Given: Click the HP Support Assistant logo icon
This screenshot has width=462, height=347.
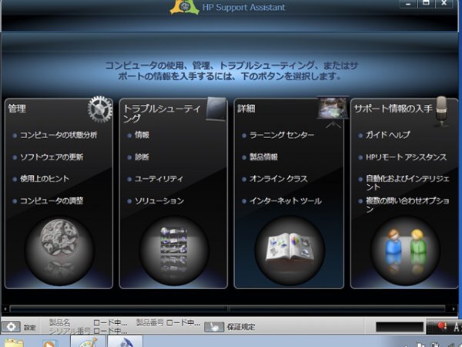Looking at the screenshot, I should [x=185, y=7].
